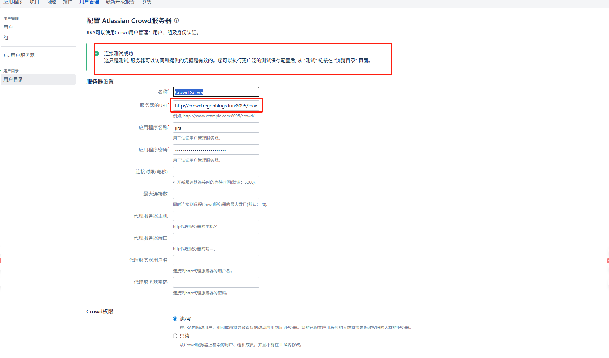Viewport: 609px width, 358px height.
Task: Click the 代理服务器用户名 input field
Action: [x=216, y=260]
